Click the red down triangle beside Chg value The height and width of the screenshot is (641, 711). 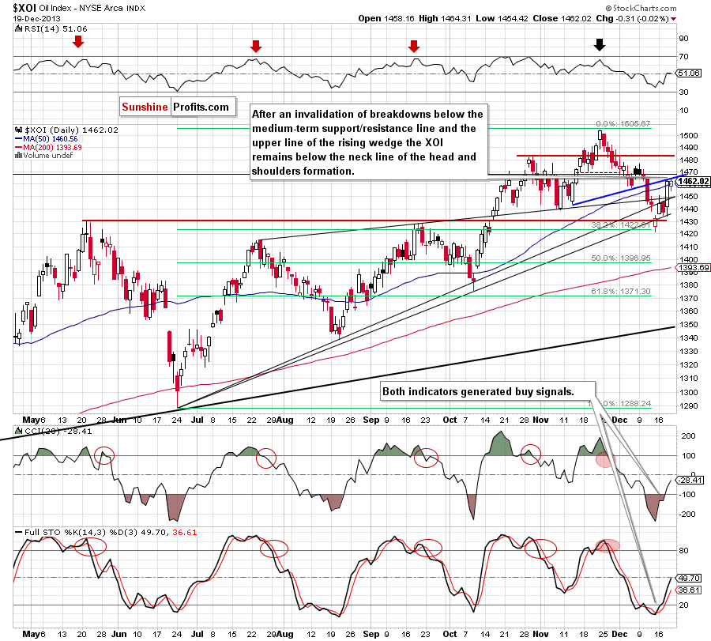(x=673, y=19)
